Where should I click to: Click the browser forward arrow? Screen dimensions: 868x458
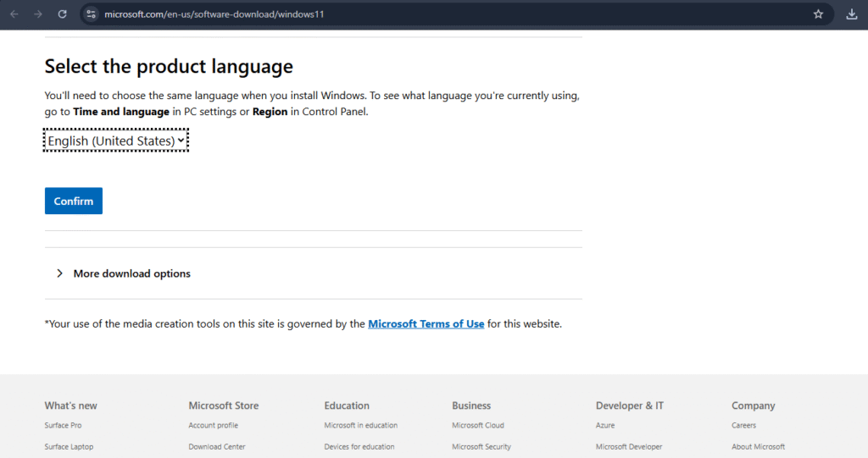tap(38, 14)
